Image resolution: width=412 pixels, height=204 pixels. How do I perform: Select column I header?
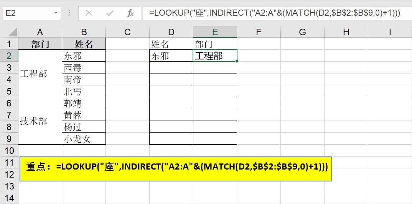click(390, 32)
